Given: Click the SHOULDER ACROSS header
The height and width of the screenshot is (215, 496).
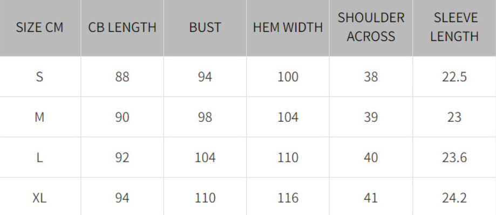Looking at the screenshot, I should 371,27.
